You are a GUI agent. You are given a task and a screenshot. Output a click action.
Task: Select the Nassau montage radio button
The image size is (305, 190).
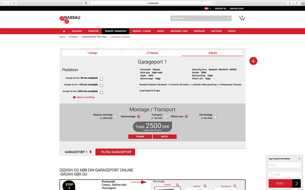116,117
